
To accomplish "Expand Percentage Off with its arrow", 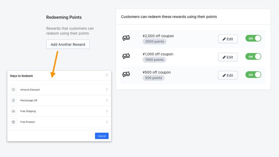I will point(107,100).
